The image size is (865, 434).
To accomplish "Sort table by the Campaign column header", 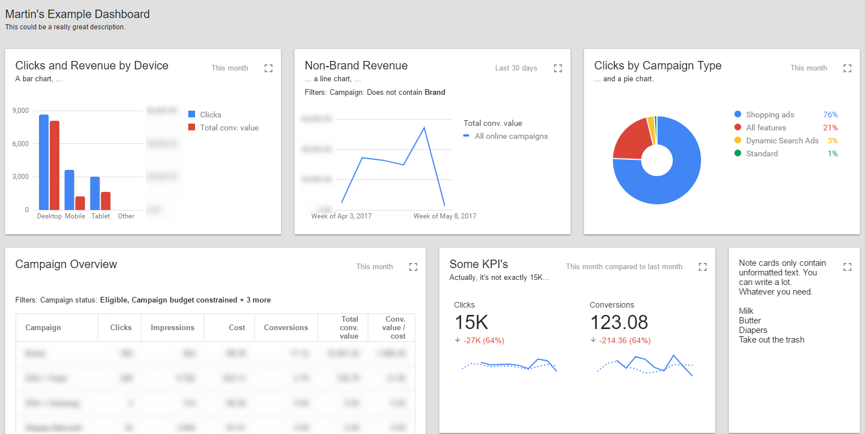I will 44,327.
